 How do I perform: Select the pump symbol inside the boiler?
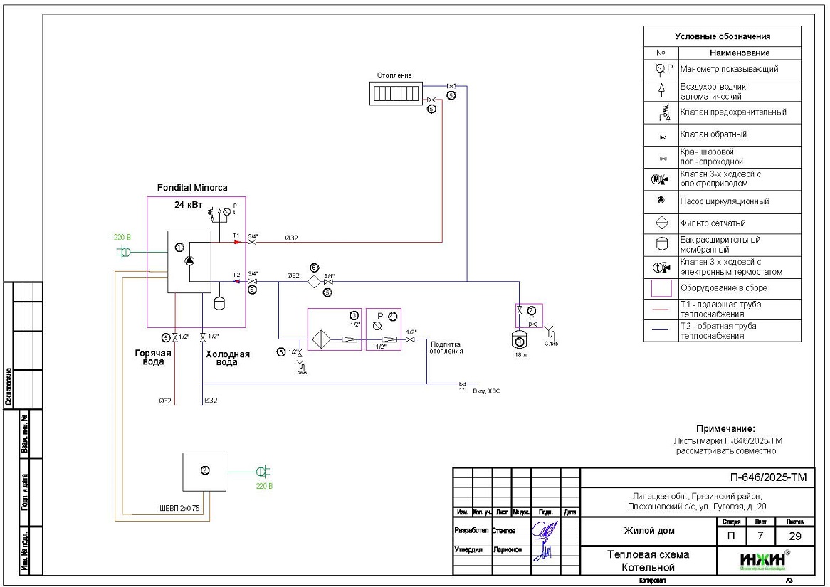tap(189, 261)
